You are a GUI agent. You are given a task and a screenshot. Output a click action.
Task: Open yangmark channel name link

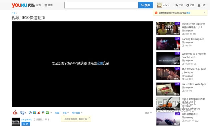tap(27, 119)
